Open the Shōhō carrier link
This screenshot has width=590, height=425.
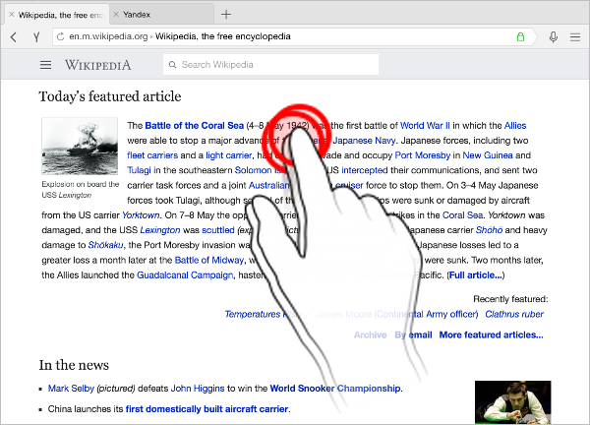[x=489, y=230]
